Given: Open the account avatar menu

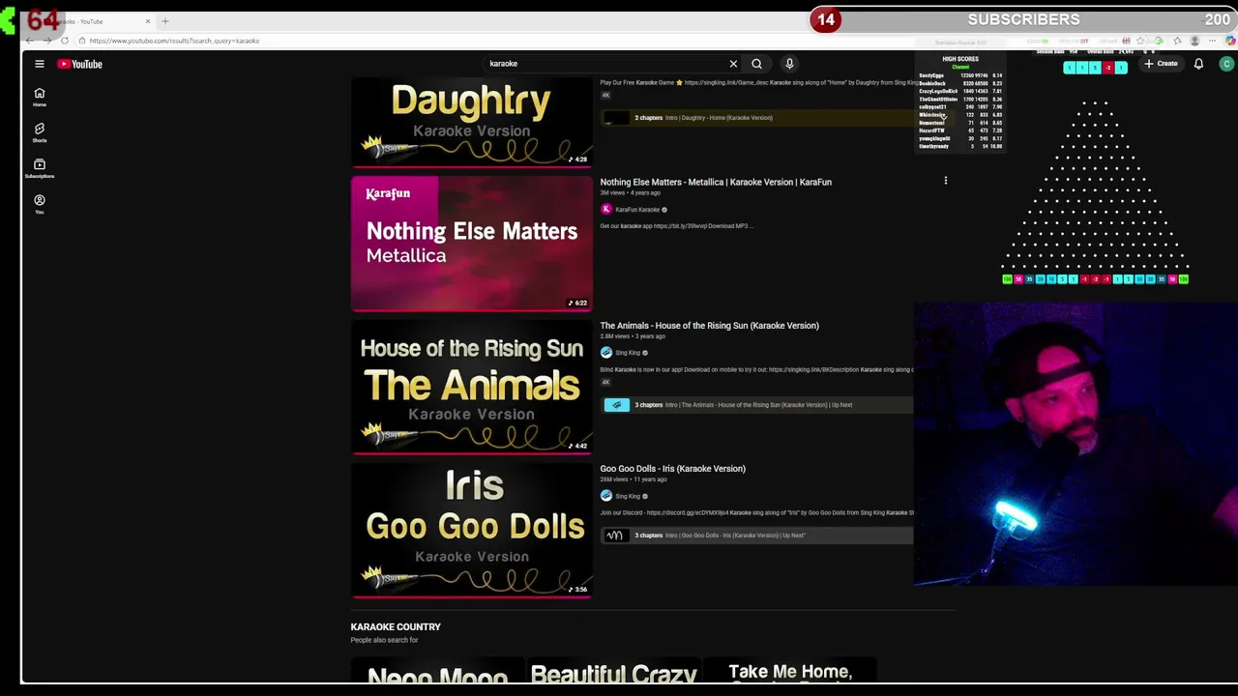Looking at the screenshot, I should pos(1226,64).
